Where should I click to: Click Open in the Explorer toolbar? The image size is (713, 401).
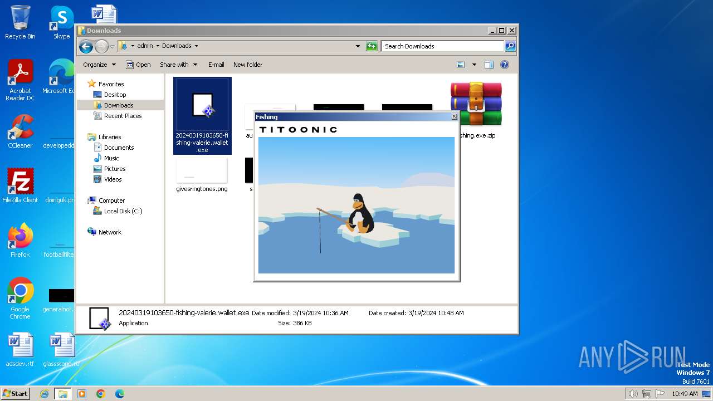(x=138, y=65)
